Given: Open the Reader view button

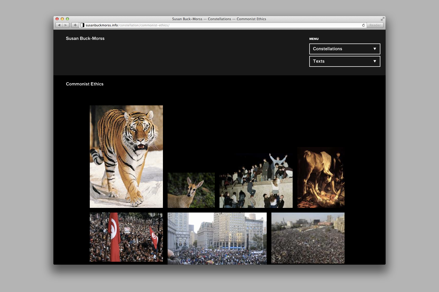Looking at the screenshot, I should (x=375, y=25).
